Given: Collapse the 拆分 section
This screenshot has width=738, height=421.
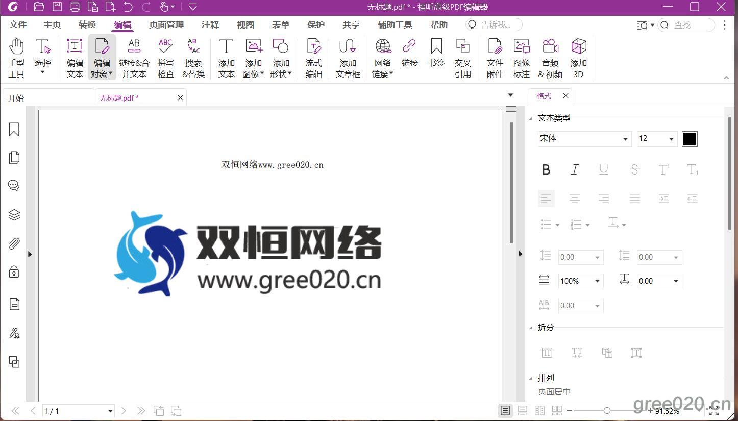Looking at the screenshot, I should click(x=530, y=328).
